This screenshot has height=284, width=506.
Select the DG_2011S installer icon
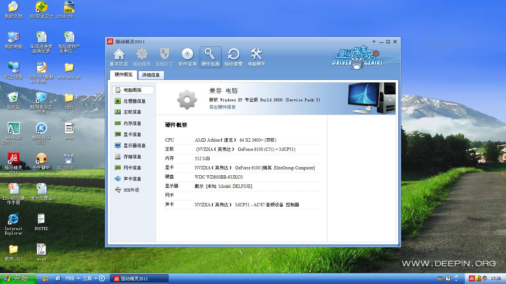[x=69, y=162]
